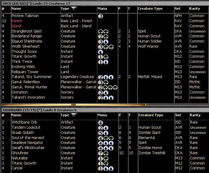Screen dimensions: 209x173
Task: Click the generic 3 mana symbol for Wolfir Silverheart
Action: point(101,47)
